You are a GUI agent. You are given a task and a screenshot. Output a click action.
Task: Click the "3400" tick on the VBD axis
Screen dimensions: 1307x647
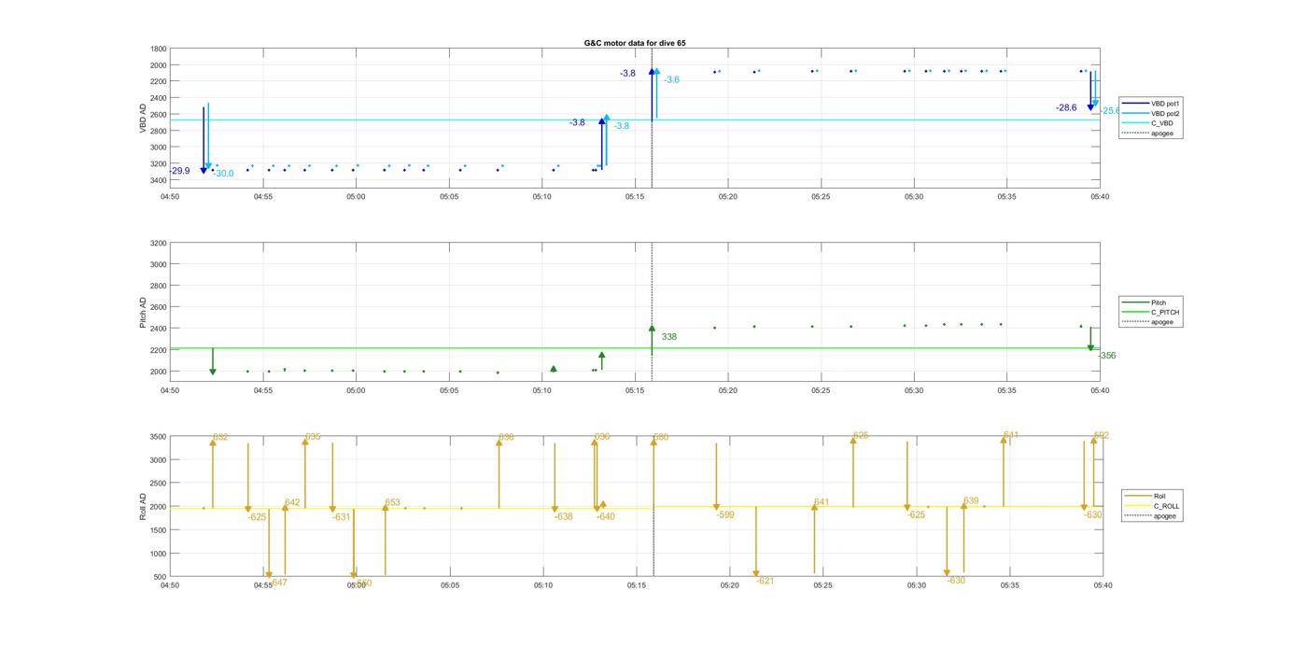(159, 180)
